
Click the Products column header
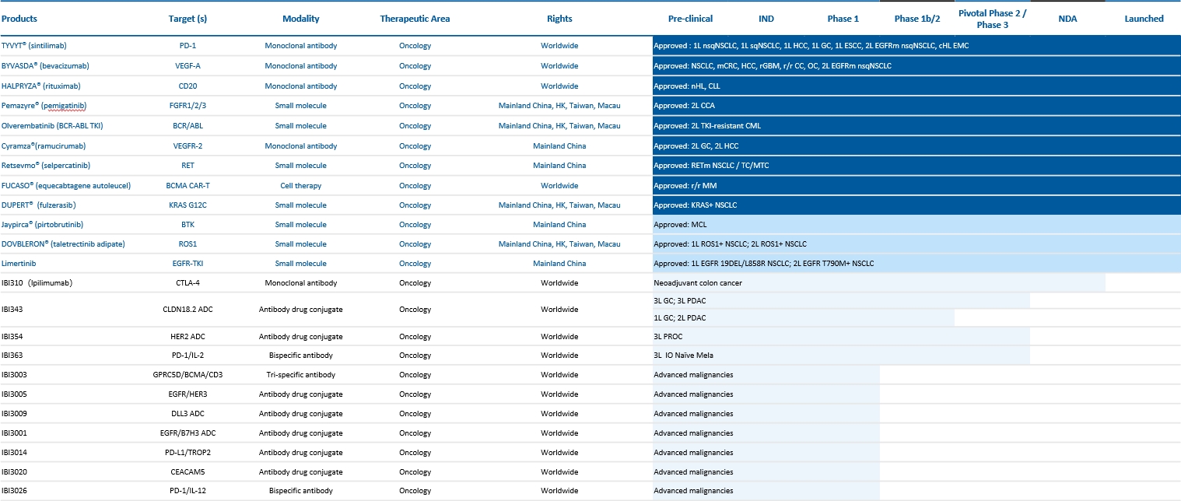pos(19,19)
